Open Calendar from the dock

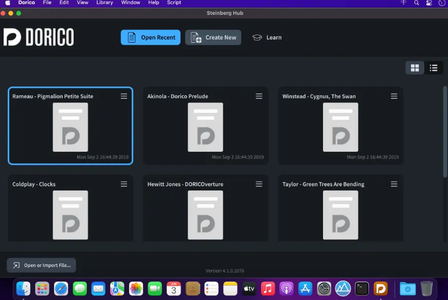point(173,289)
